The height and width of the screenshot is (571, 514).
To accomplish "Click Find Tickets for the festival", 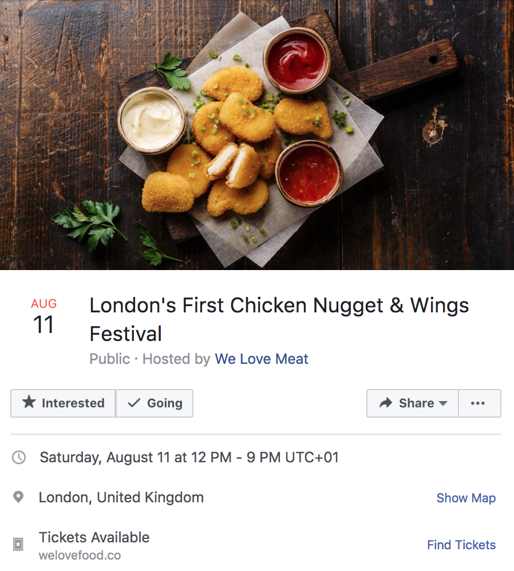I will pos(461,545).
